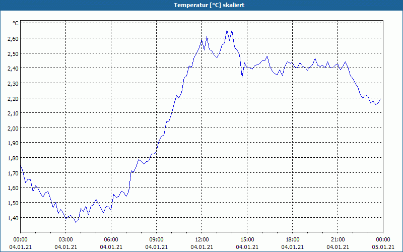Image resolution: width=403 pixels, height=252 pixels.
Task: Pick date 04.01.21 under 15:00
Action: (x=247, y=247)
